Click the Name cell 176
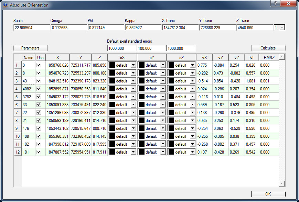299x202 pixels. [x=29, y=128]
